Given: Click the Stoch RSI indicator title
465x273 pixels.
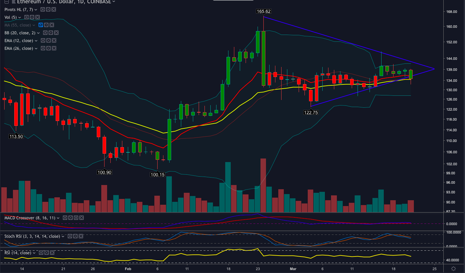Looking at the screenshot, I should 32,236.
